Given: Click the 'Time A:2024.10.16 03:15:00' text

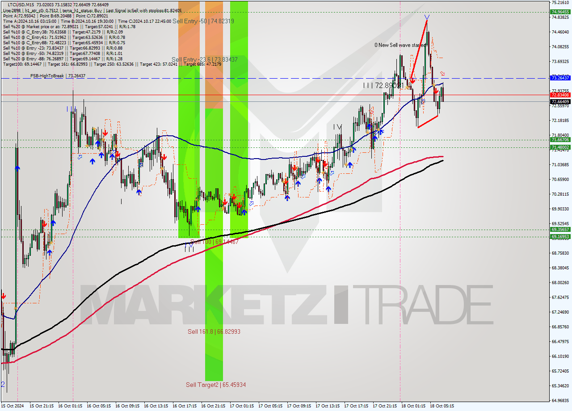Looking at the screenshot, I should click(x=29, y=21).
